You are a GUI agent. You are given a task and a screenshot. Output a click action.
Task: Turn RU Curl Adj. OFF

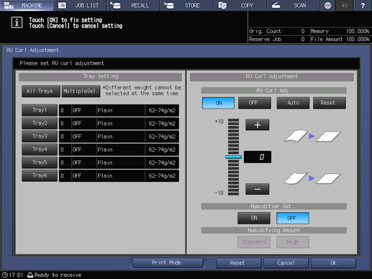pyautogui.click(x=255, y=103)
